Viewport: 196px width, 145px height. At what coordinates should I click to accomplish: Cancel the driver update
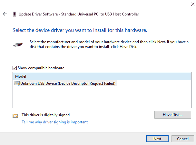[x=183, y=139]
